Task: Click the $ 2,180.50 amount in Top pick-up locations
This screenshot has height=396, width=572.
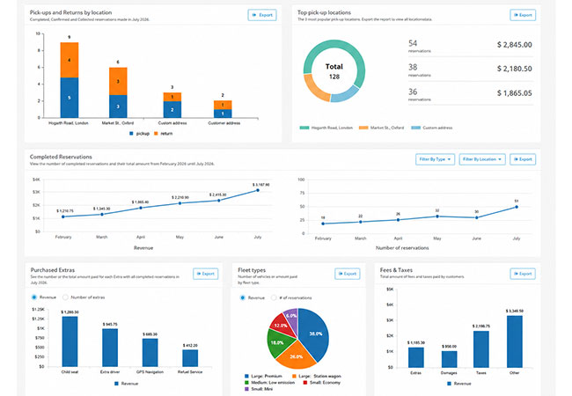Action: 515,69
